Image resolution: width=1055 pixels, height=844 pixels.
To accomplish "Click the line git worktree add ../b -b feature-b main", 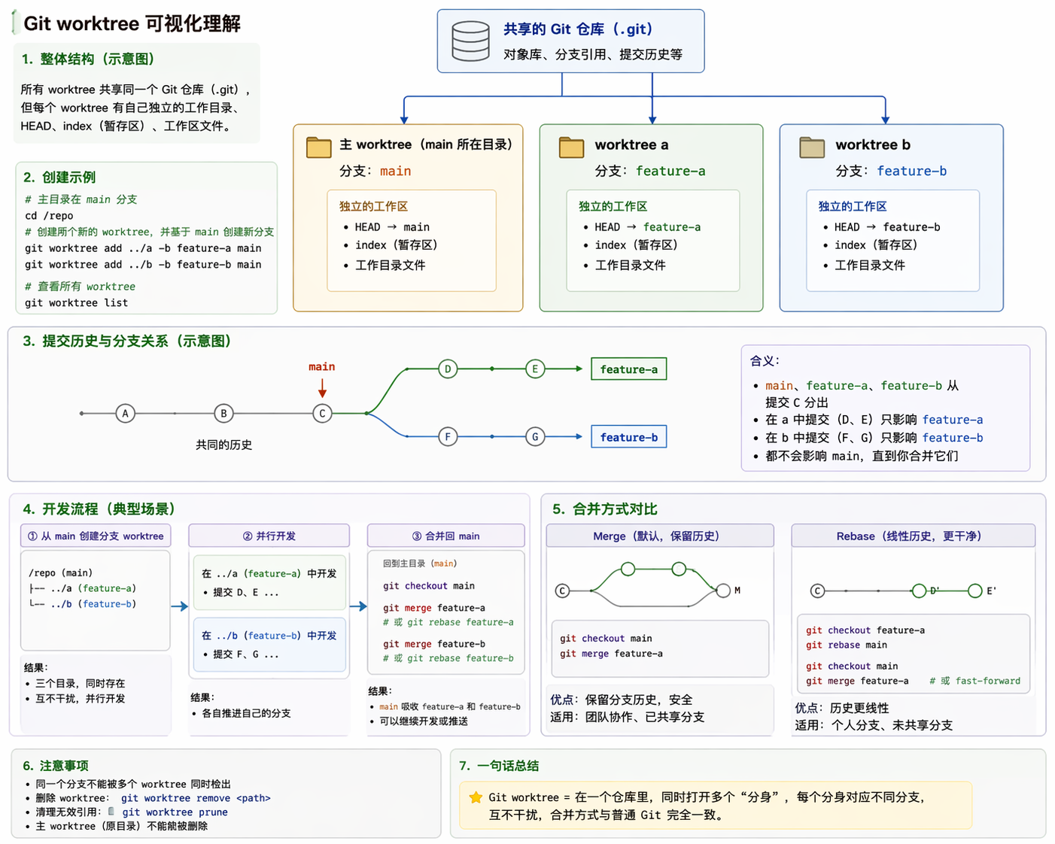I will [x=143, y=264].
